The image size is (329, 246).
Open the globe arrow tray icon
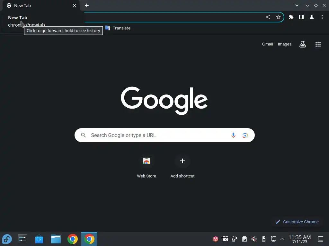235,239
